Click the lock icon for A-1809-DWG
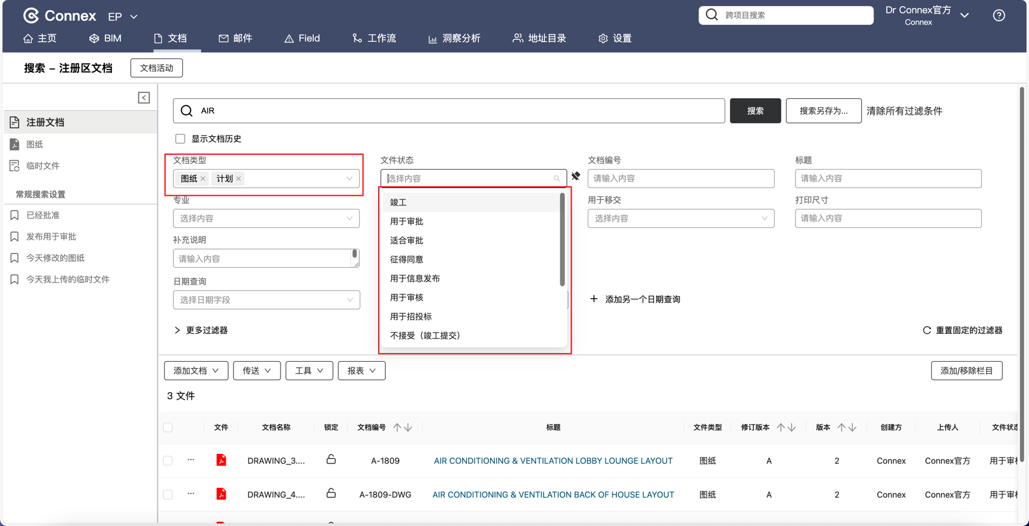This screenshot has height=526, width=1029. coord(331,494)
